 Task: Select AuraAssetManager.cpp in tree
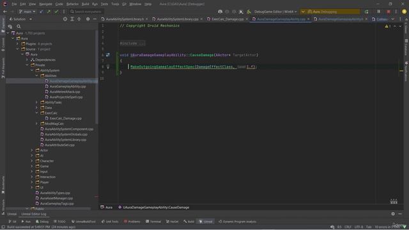point(56,198)
